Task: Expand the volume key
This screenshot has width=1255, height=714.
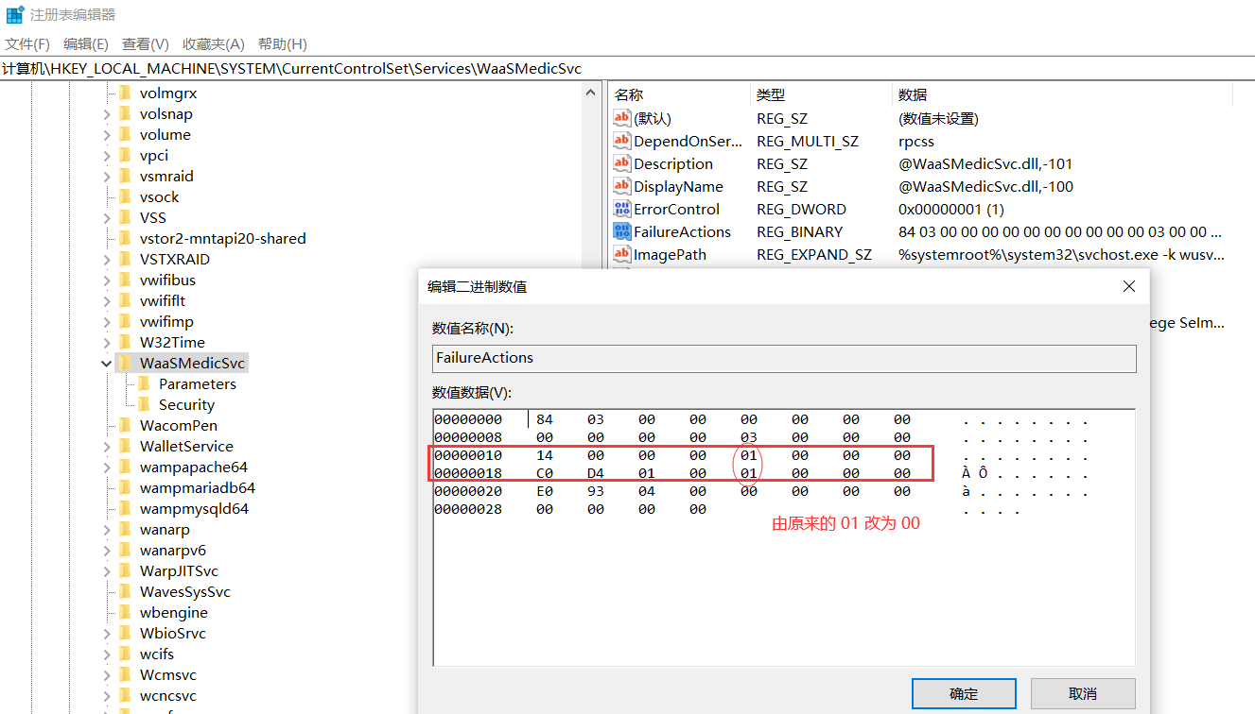Action: tap(107, 135)
